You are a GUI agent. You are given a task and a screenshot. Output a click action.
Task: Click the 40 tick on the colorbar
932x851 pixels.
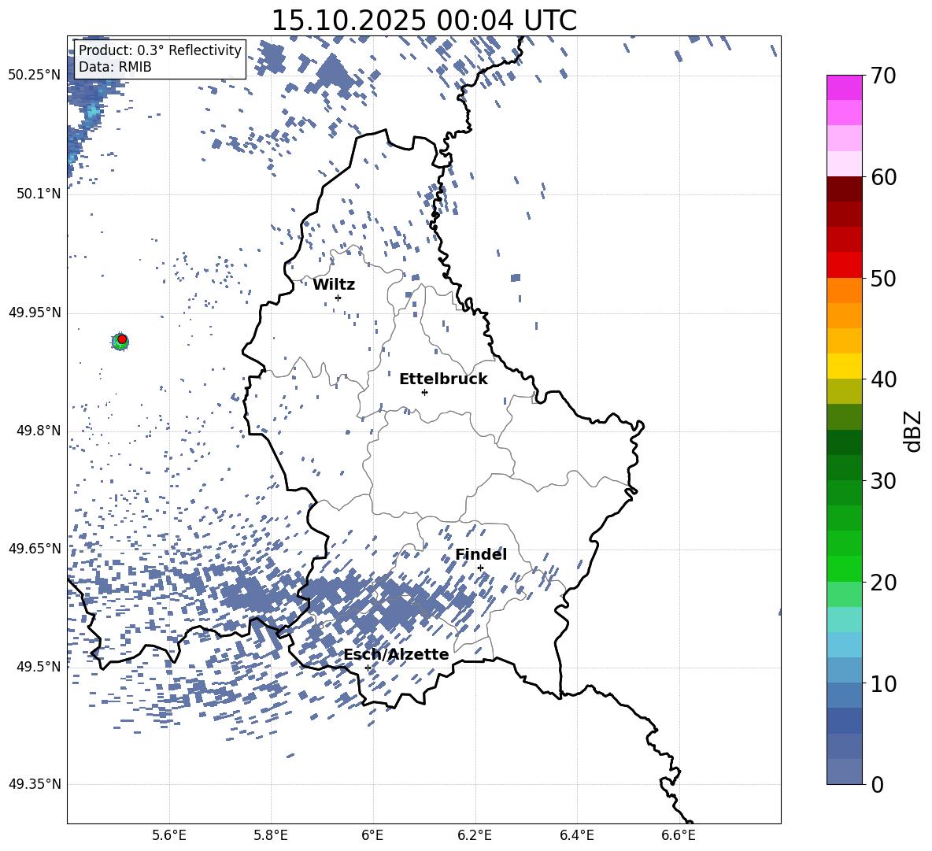pyautogui.click(x=883, y=379)
